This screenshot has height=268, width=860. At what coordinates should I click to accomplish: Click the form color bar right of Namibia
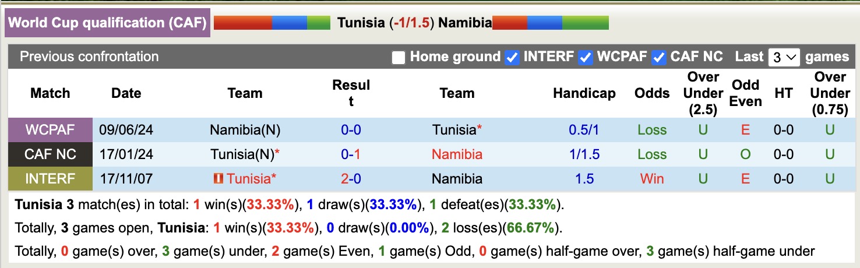click(551, 23)
